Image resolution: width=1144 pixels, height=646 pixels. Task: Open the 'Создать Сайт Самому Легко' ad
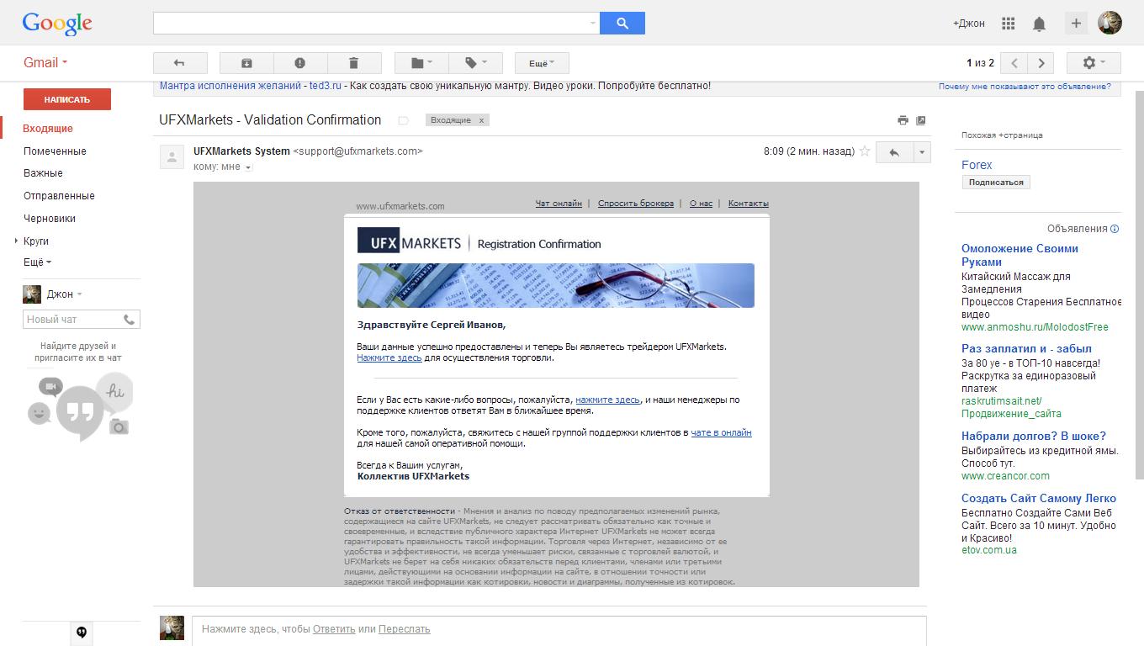1039,498
